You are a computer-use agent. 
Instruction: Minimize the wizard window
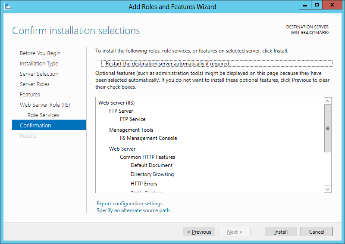tap(305, 5)
